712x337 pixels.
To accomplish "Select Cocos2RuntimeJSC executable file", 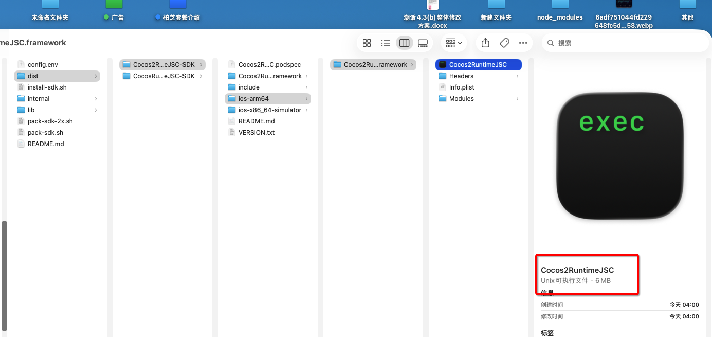I will [x=479, y=65].
